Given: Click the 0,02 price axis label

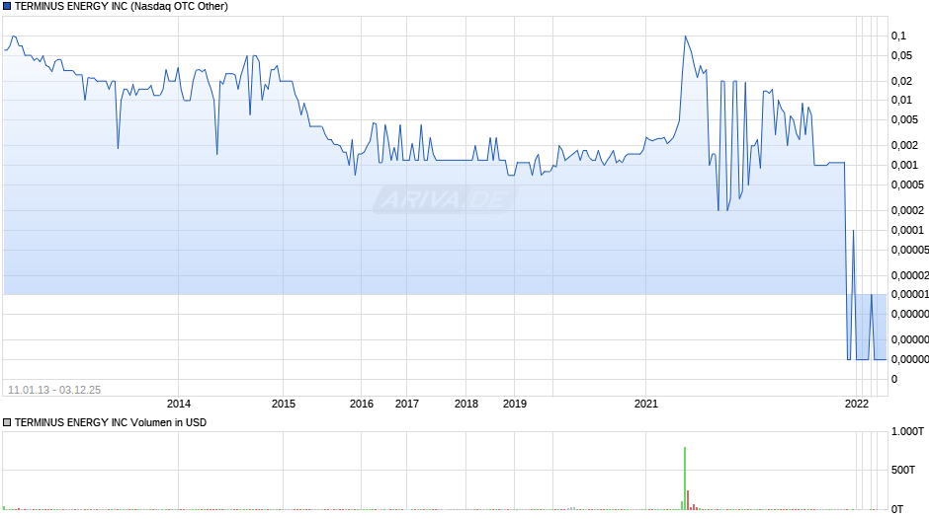Looking at the screenshot, I should tap(901, 81).
